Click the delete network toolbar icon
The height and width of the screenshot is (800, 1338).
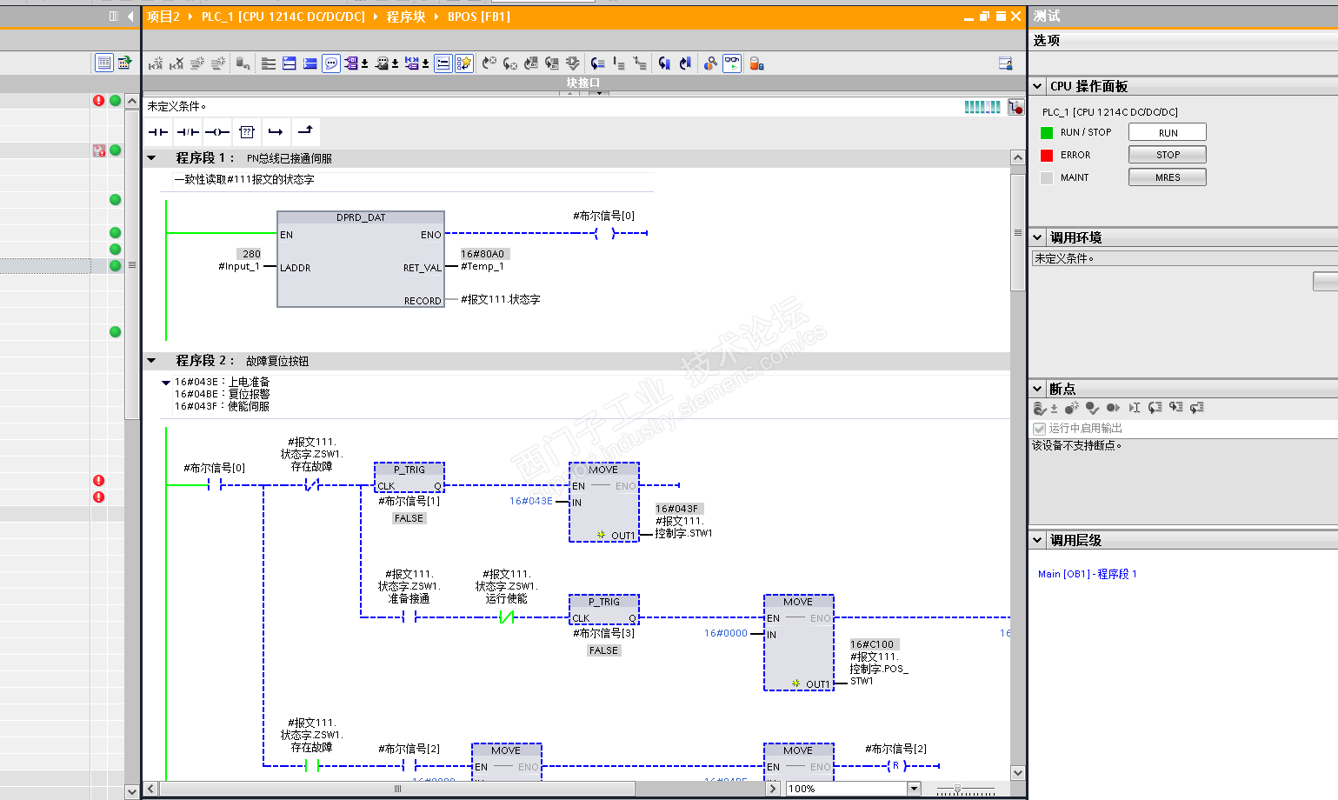point(176,63)
